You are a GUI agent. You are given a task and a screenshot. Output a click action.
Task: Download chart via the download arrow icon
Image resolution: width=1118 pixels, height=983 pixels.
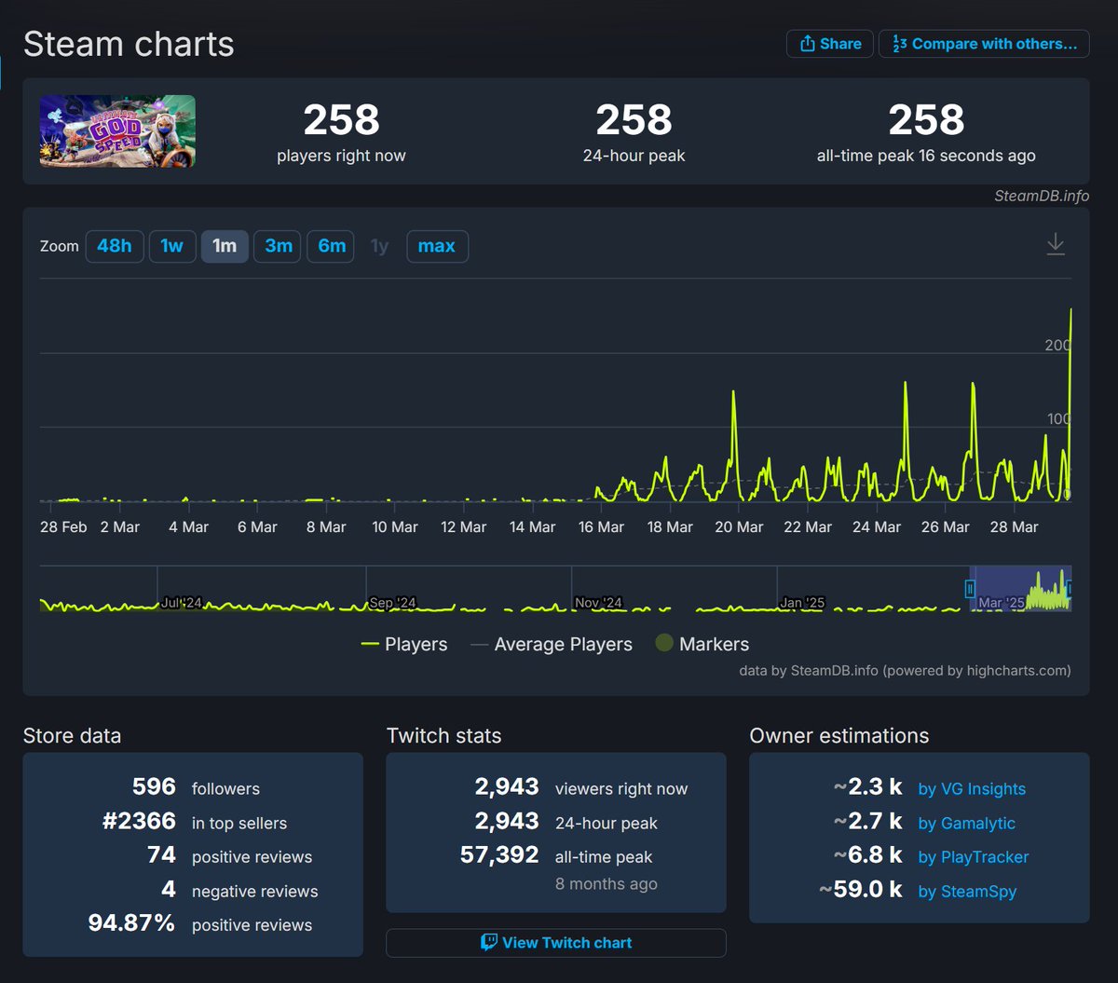tap(1055, 245)
